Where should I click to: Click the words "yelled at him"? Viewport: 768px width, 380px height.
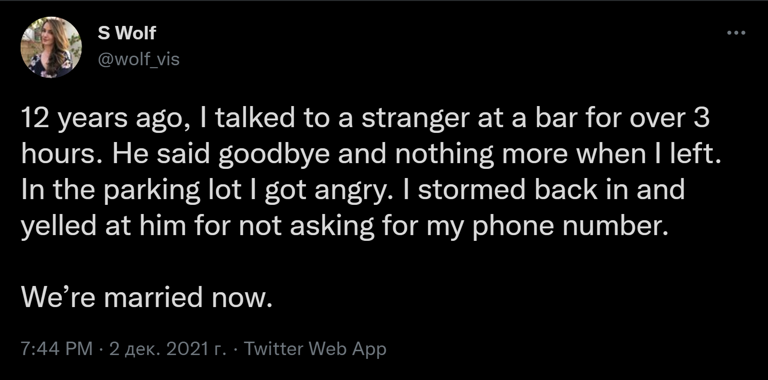pos(103,226)
